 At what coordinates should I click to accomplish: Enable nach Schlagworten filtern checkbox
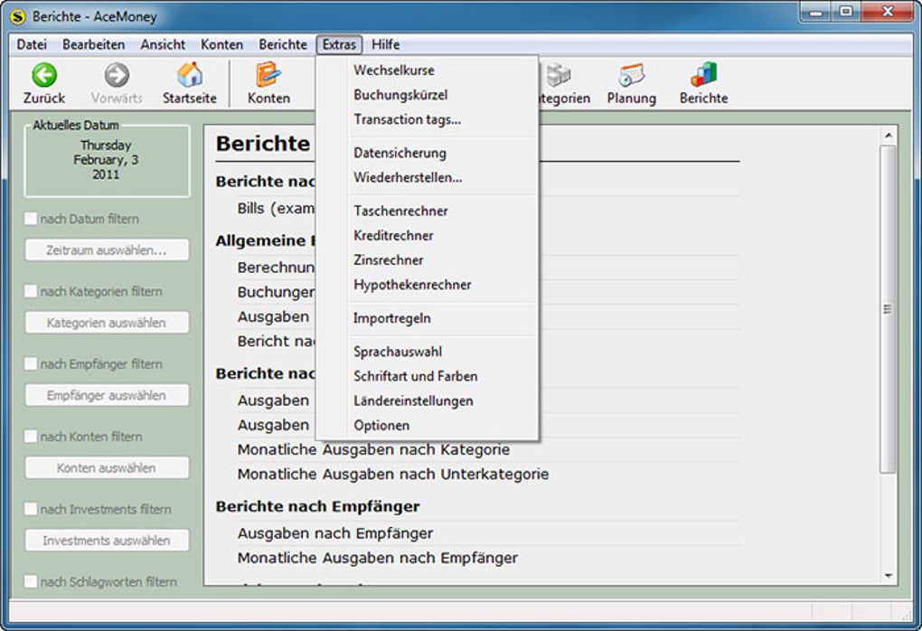click(x=31, y=581)
